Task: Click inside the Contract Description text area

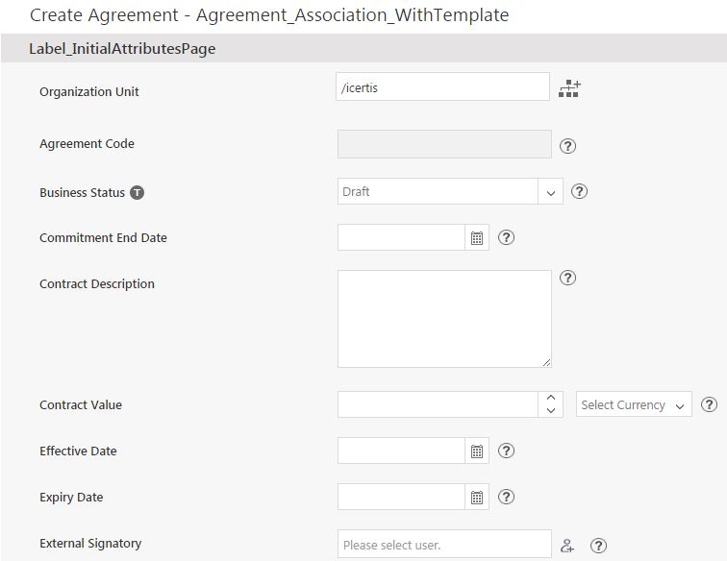Action: click(x=444, y=318)
